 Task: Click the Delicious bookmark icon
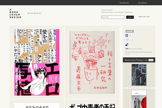coord(127,45)
